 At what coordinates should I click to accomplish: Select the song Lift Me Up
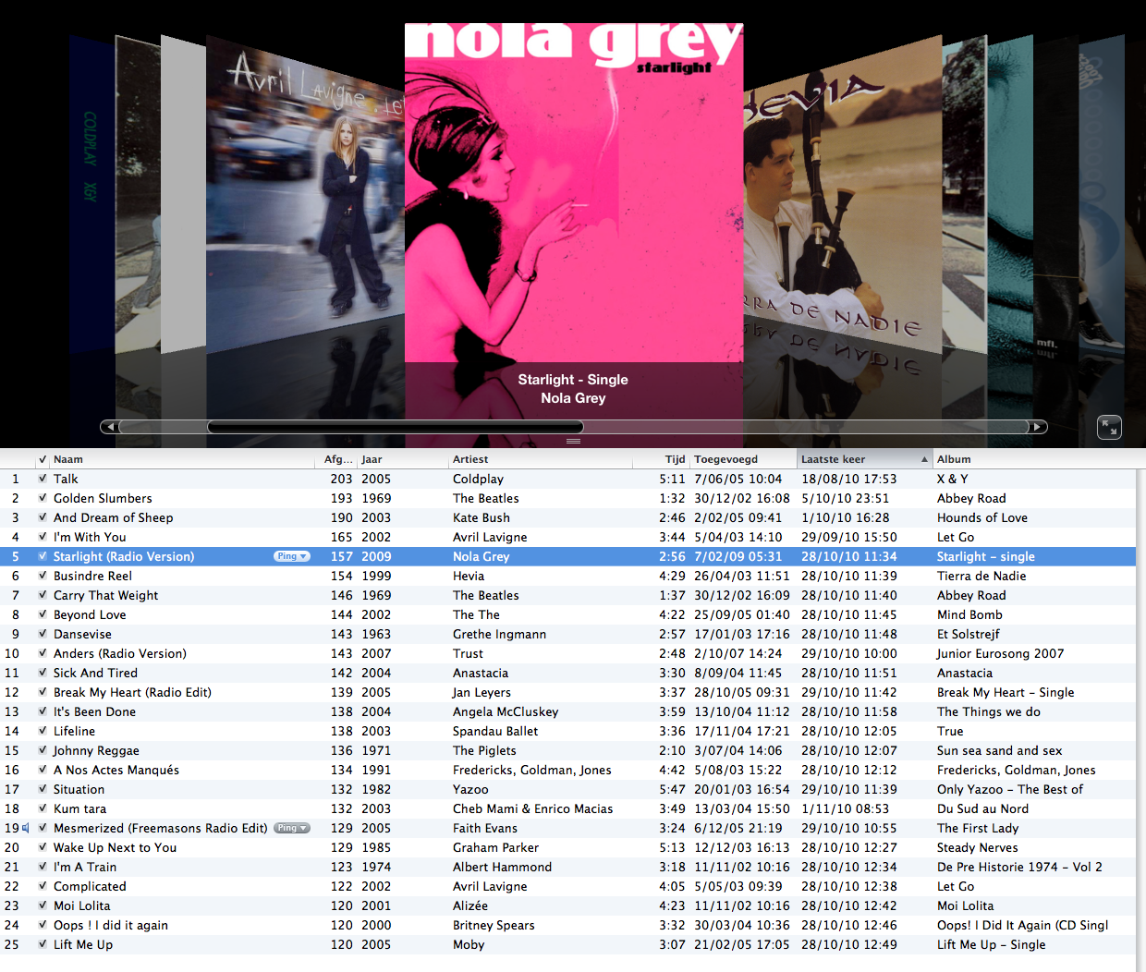[83, 944]
